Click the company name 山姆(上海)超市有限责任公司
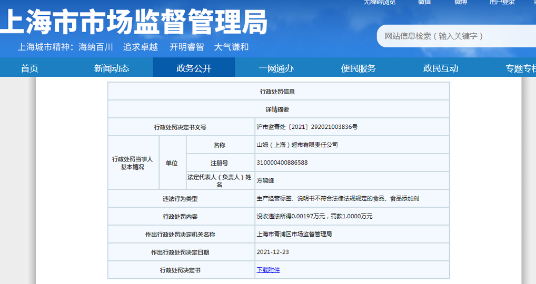536x284 pixels. (x=297, y=145)
